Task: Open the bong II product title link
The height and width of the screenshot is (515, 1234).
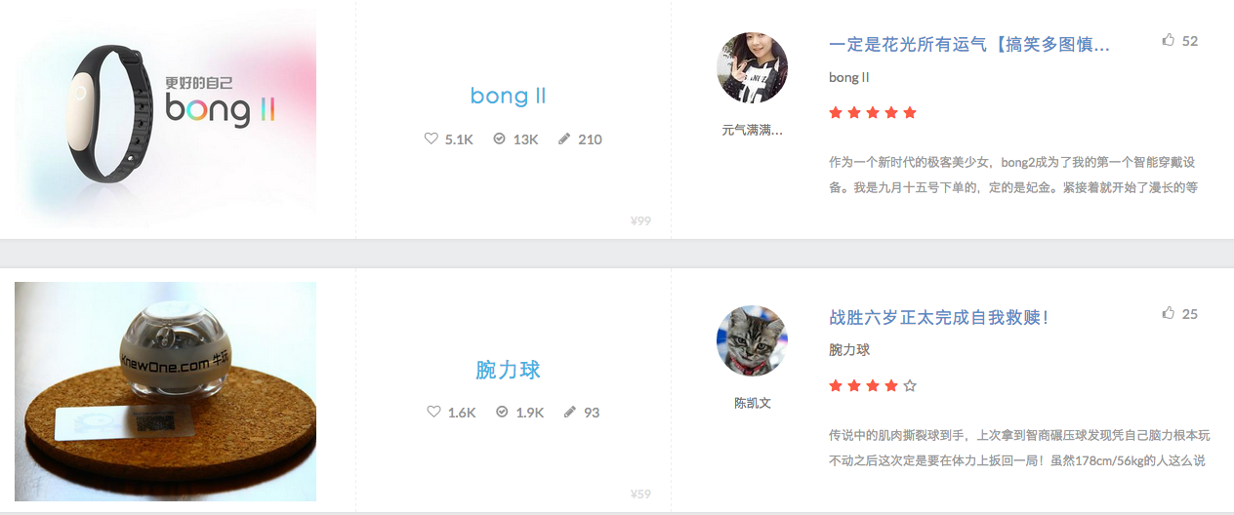Action: click(x=508, y=96)
